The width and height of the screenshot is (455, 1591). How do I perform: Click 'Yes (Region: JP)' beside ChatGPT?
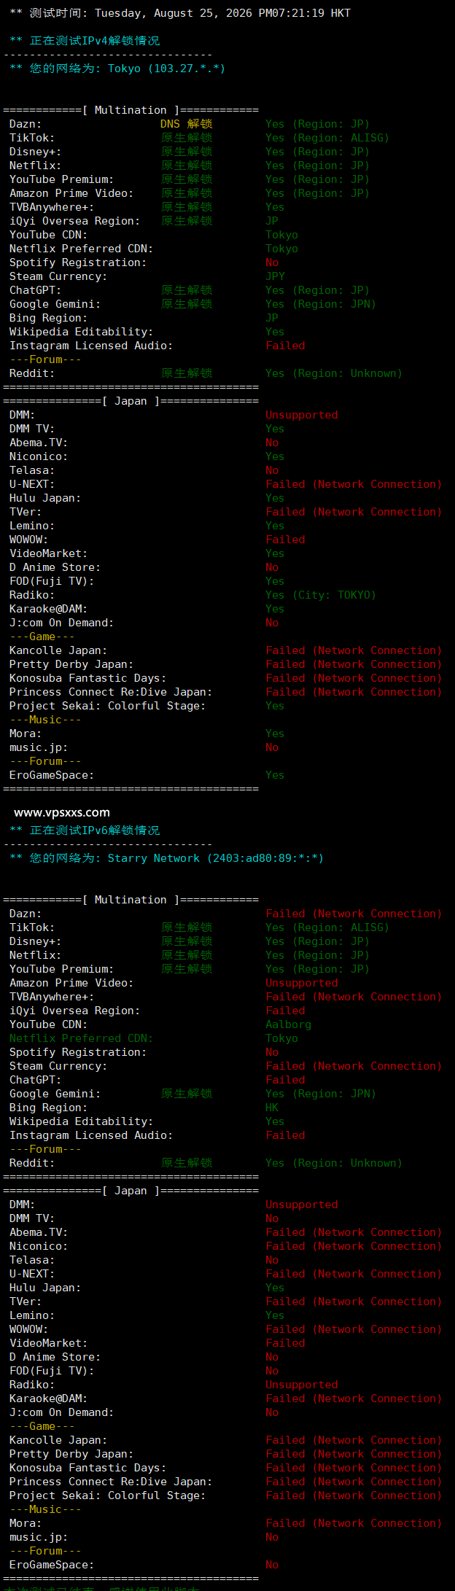(x=317, y=290)
